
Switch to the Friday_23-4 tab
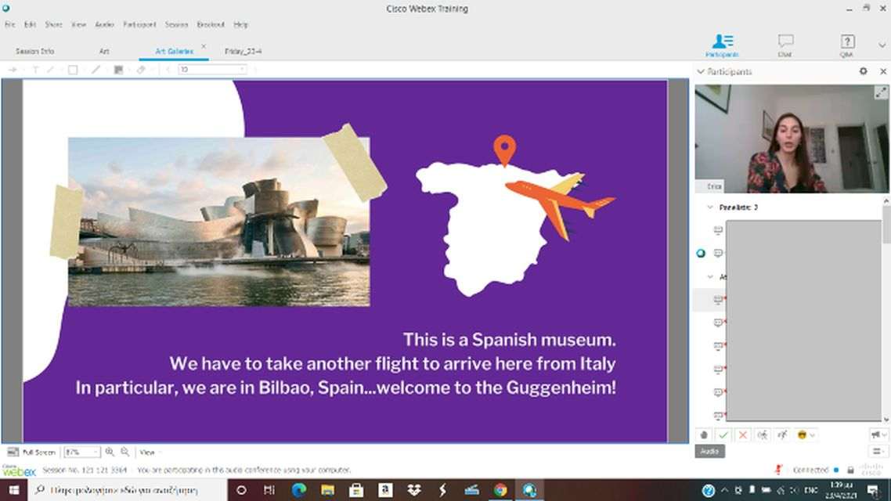click(x=243, y=51)
